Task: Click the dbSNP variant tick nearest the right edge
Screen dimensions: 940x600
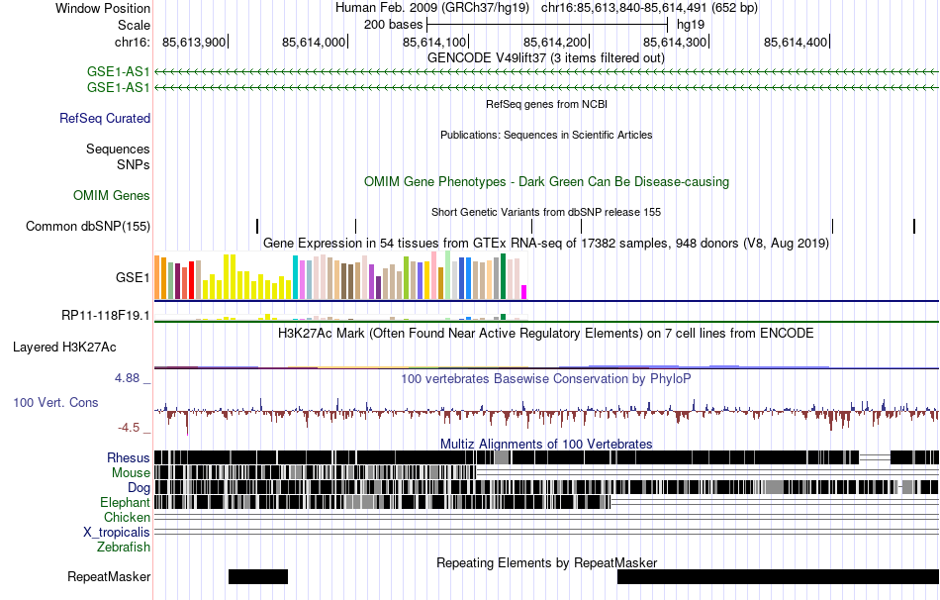Action: (x=914, y=226)
